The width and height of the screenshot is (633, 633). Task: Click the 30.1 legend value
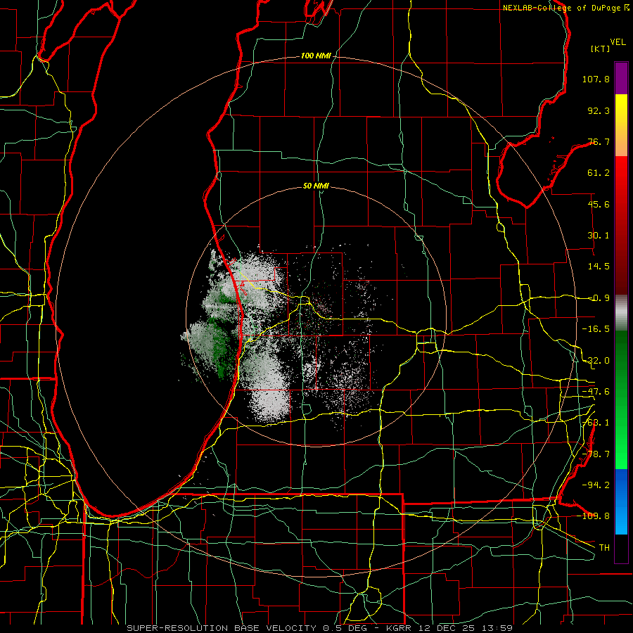(599, 236)
